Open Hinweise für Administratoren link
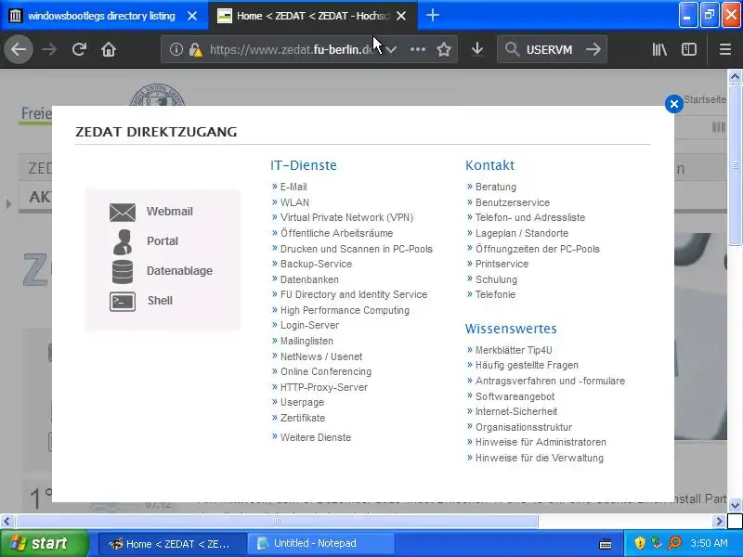743x557 pixels. click(x=541, y=442)
